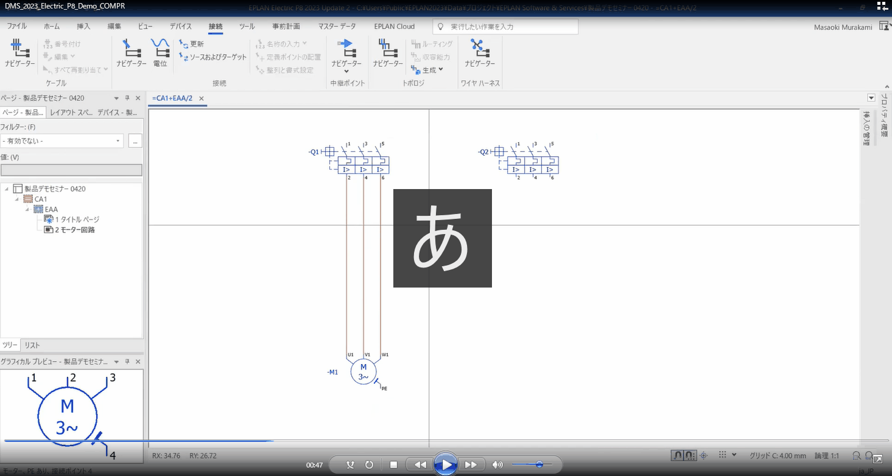Click Source and Target (ソースおよびターゲット)
This screenshot has width=892, height=476.
coord(213,57)
